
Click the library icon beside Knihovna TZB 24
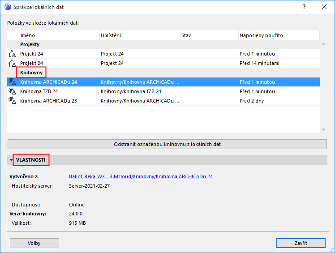[12, 91]
